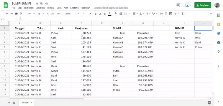Open comment history icon
The width and height of the screenshot is (223, 106).
click(x=178, y=5)
